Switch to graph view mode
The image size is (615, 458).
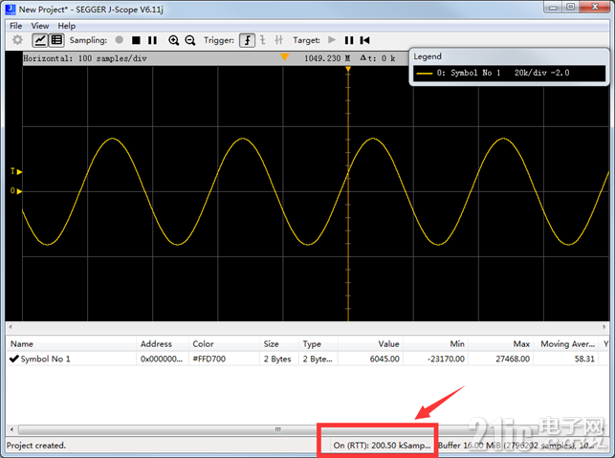(39, 40)
